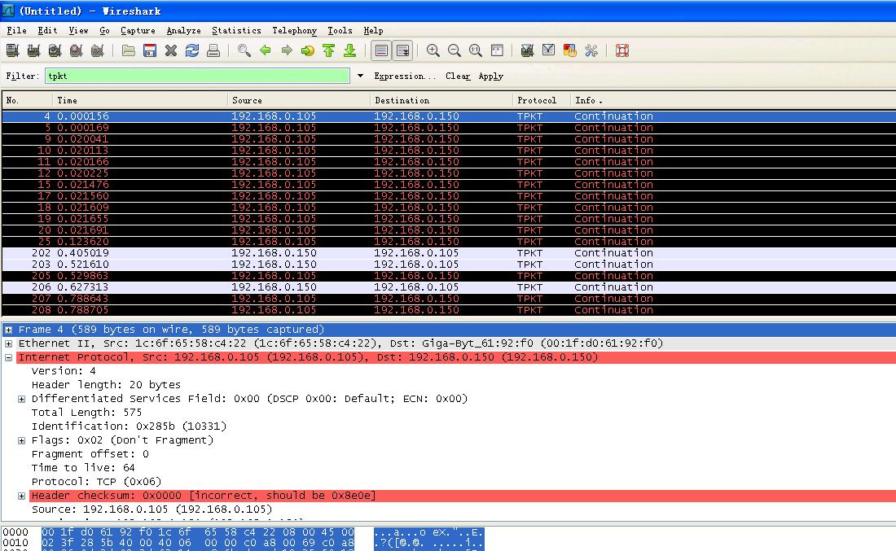Viewport: 896px width, 551px height.
Task: Click the Expression... button
Action: pos(405,76)
